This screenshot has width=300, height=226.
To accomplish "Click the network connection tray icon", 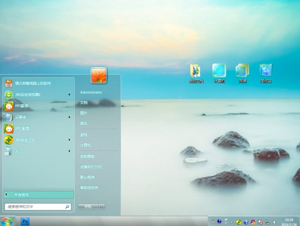I will (267, 222).
